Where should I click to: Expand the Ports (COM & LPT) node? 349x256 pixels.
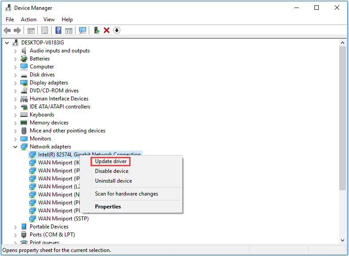pyautogui.click(x=16, y=235)
